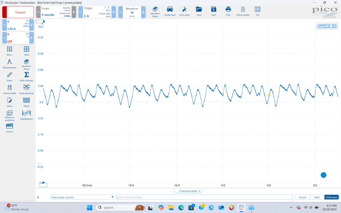The image size is (341, 213).
Task: Click the yellow trigger marker diamond
Action: tap(269, 95)
